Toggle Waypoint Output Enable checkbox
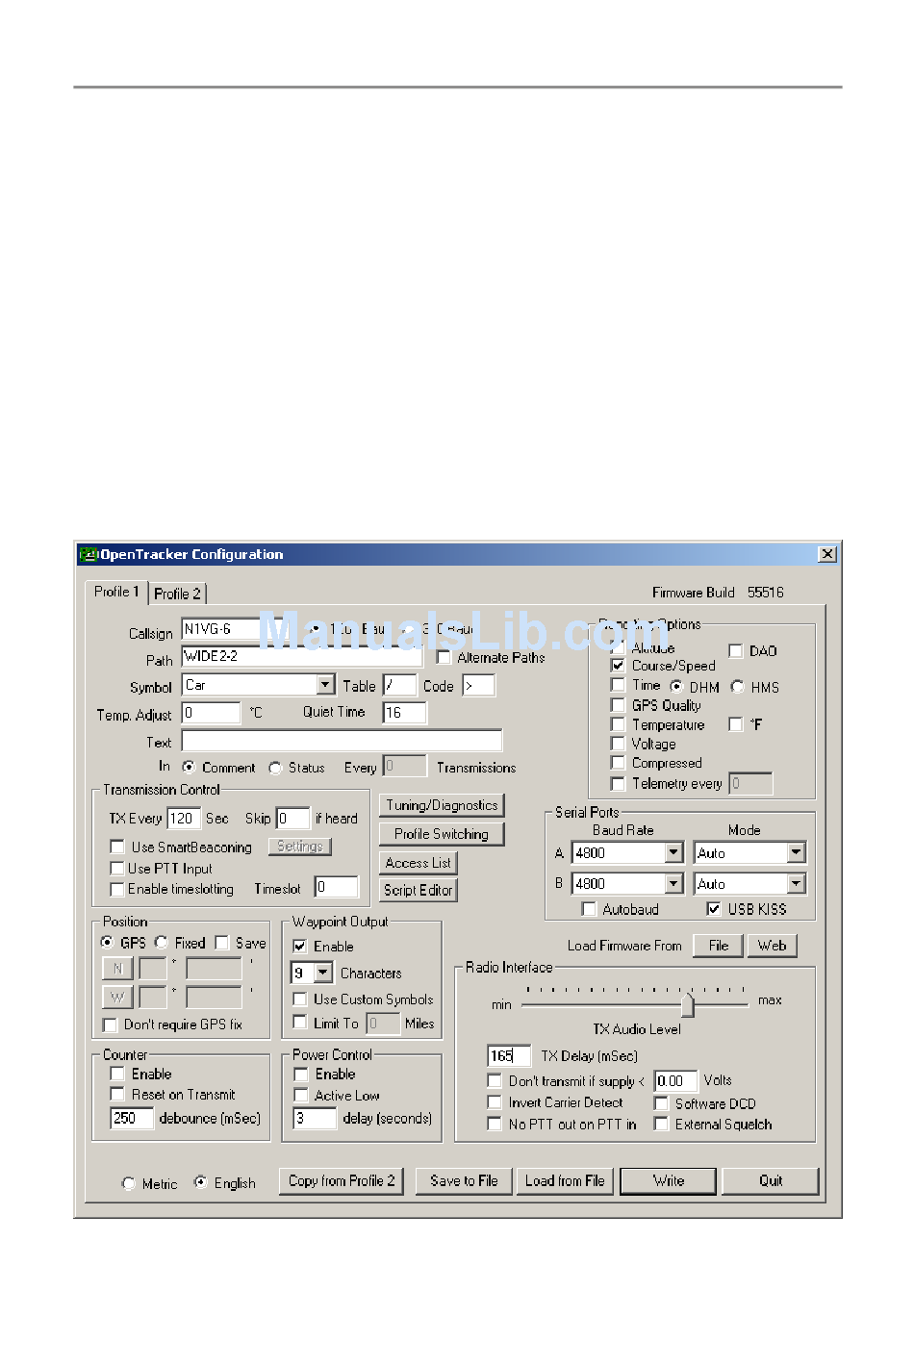 (x=299, y=947)
